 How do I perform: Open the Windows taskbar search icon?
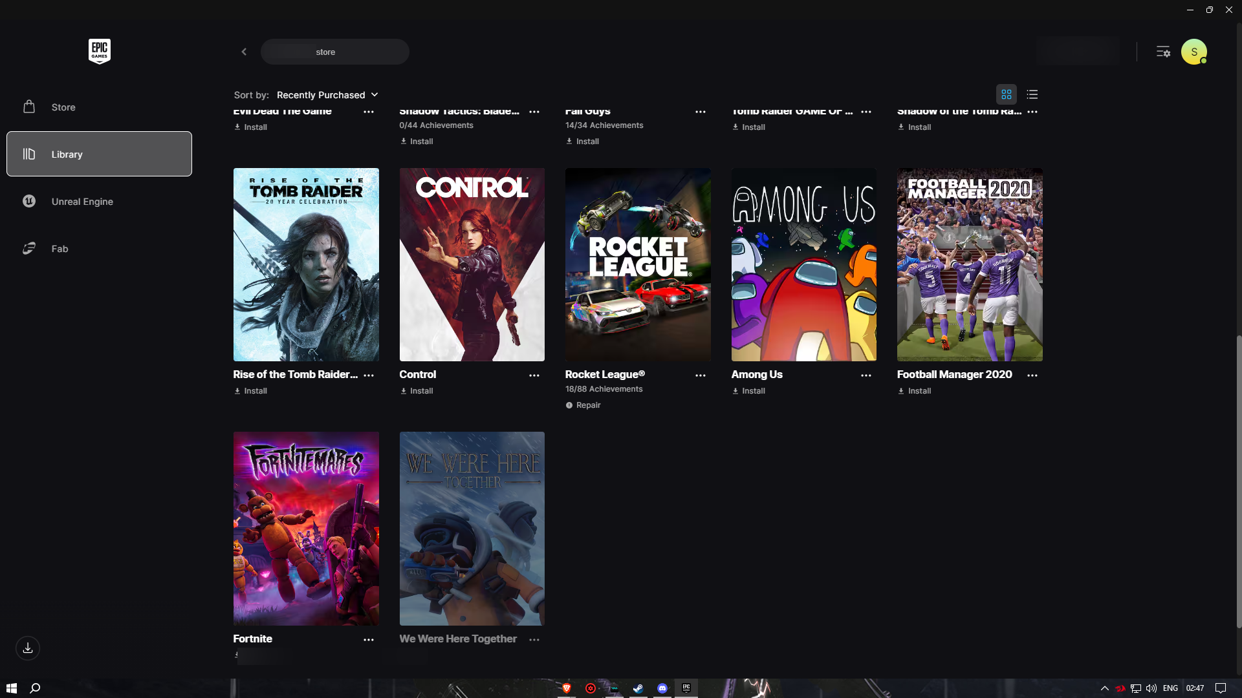click(x=36, y=688)
